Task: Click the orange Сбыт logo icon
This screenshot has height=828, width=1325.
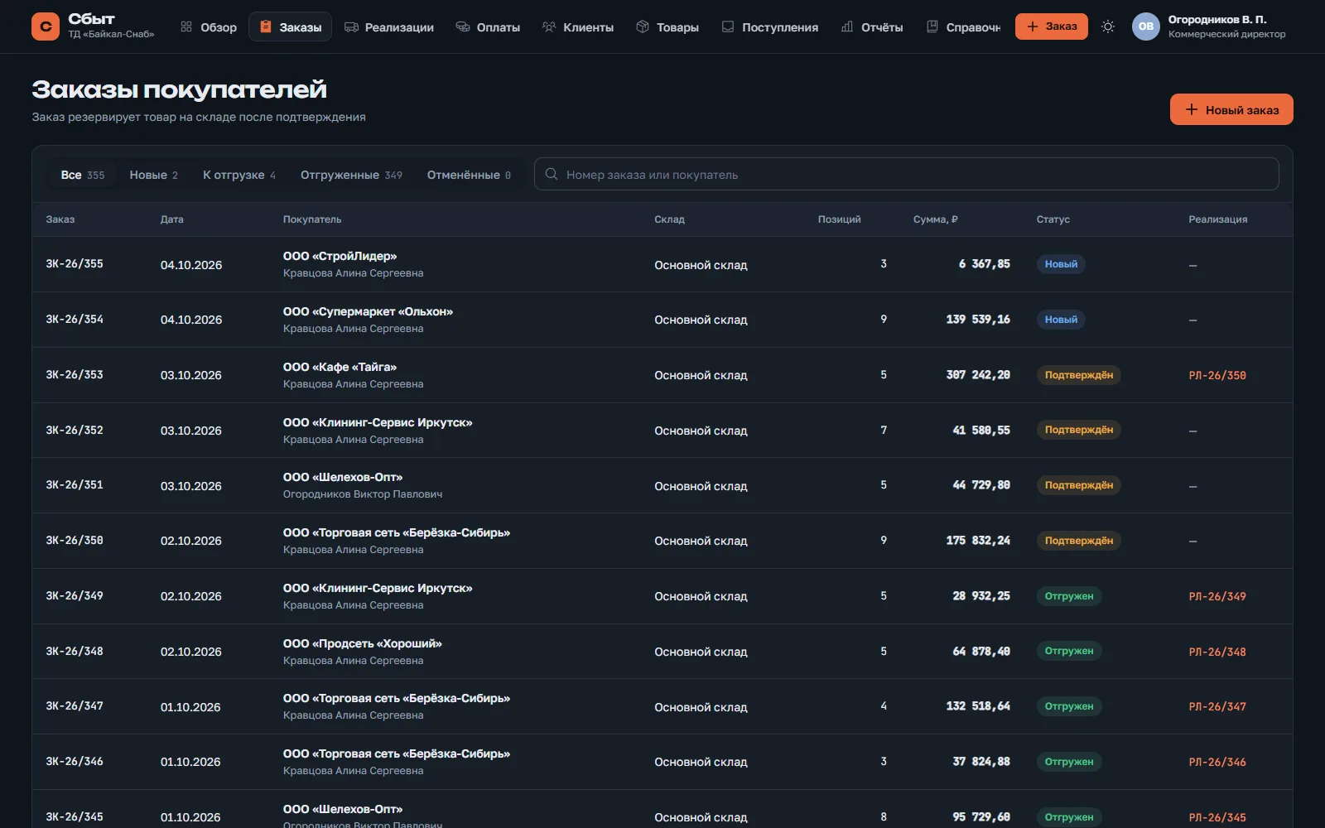Action: coord(46,26)
